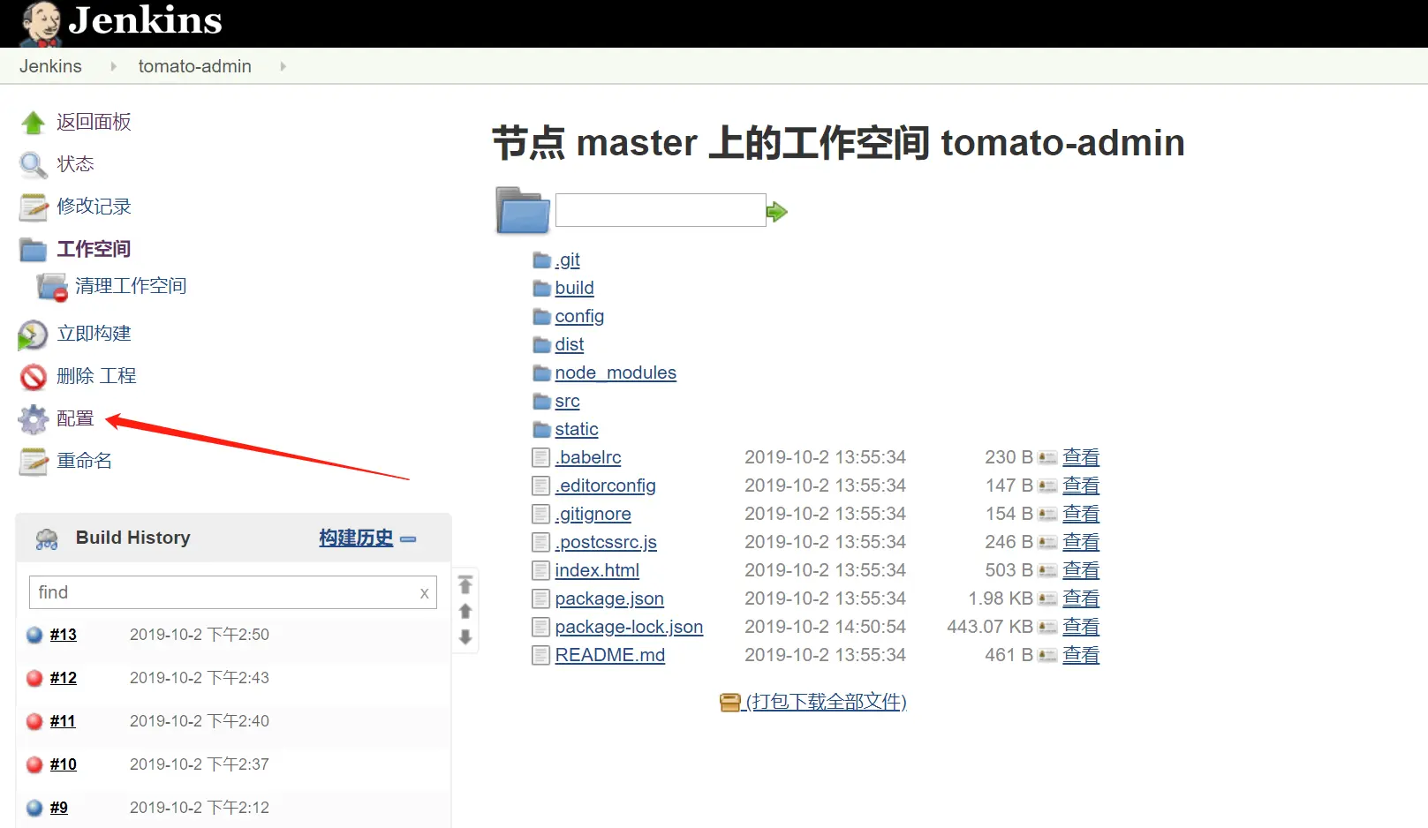Click the workspace folder icon in sidebar
Screen dimensions: 1428x828
click(x=34, y=250)
